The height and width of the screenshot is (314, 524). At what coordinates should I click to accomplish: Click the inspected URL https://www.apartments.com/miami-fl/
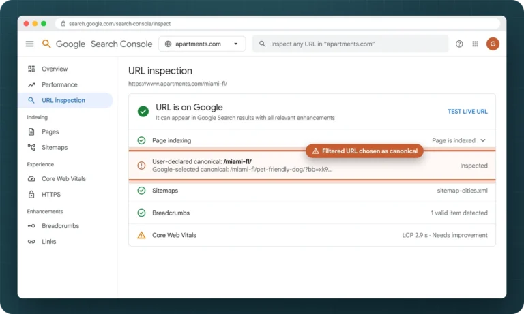tap(178, 84)
